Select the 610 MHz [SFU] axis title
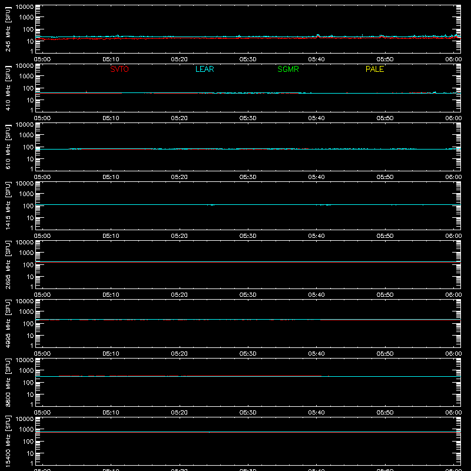The width and height of the screenshot is (471, 471). [8, 147]
